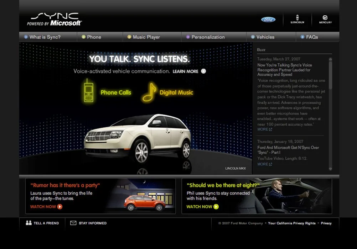This screenshot has height=249, width=357.
Task: Click the yellow bullet beside Music Player
Action: [129, 37]
